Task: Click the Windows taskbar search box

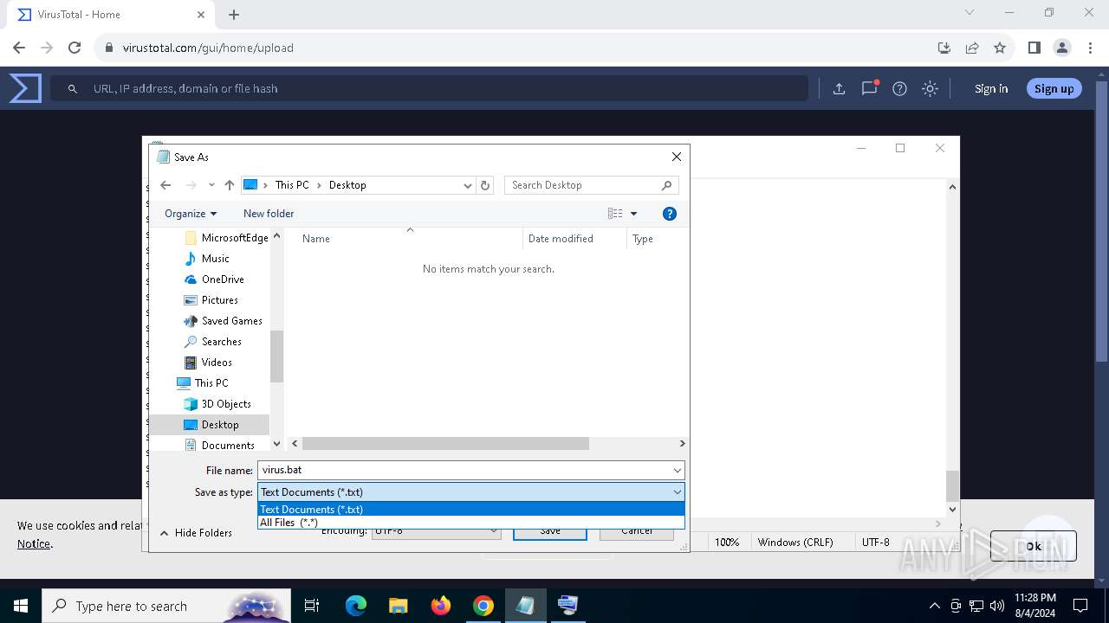Action: pos(166,606)
